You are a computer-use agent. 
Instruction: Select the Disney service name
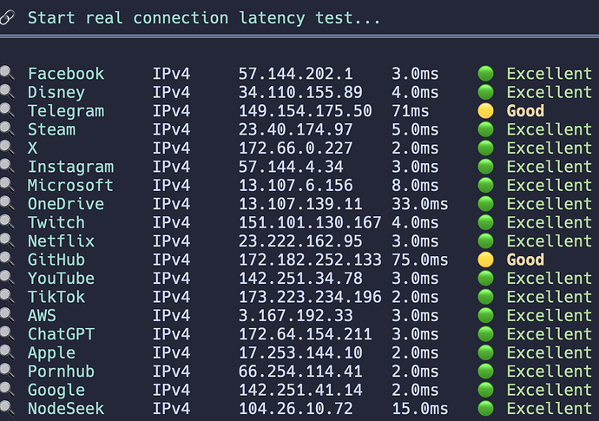(56, 93)
